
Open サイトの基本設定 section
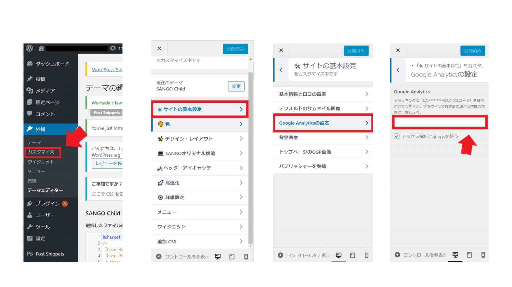tap(200, 109)
